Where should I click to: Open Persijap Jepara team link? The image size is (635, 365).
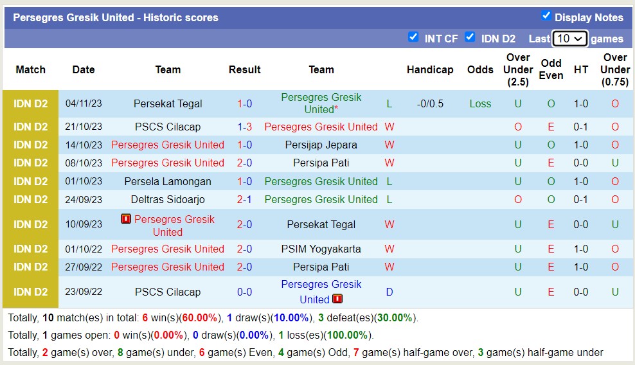coord(321,145)
